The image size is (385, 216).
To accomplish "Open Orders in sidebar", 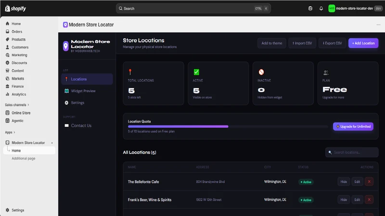I will pos(17,32).
